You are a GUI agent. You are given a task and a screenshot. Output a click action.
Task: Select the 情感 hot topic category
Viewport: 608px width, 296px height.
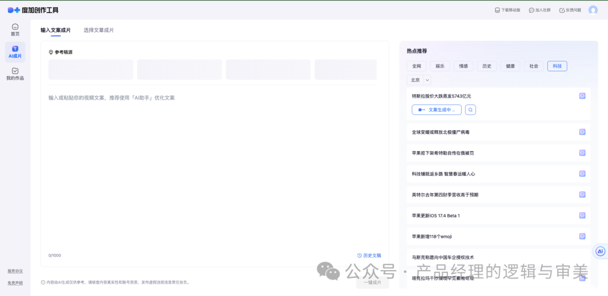click(x=463, y=66)
